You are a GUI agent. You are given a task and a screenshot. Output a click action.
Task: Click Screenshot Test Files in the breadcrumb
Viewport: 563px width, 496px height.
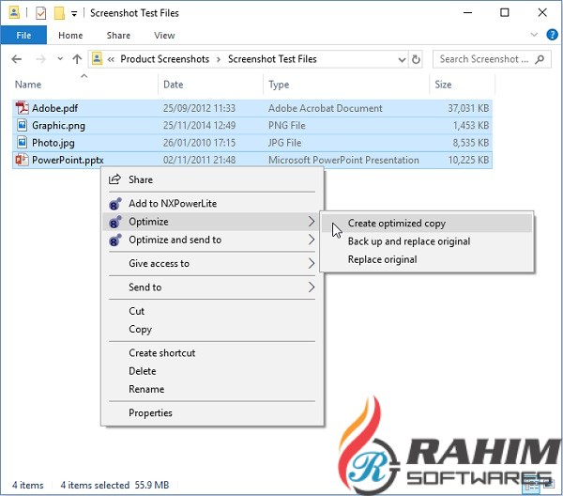272,59
